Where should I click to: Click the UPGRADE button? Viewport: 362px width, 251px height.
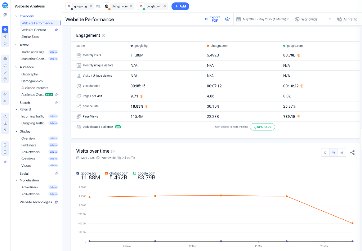[x=262, y=127]
